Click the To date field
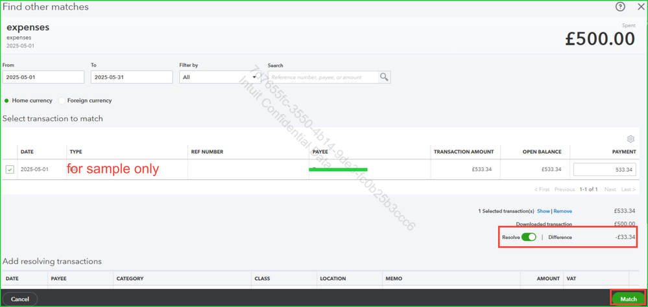The image size is (648, 307). pos(132,77)
